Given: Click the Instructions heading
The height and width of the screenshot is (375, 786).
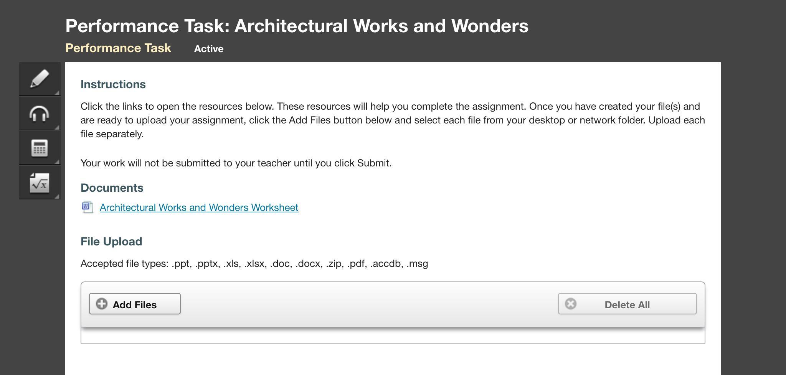Looking at the screenshot, I should click(x=113, y=84).
